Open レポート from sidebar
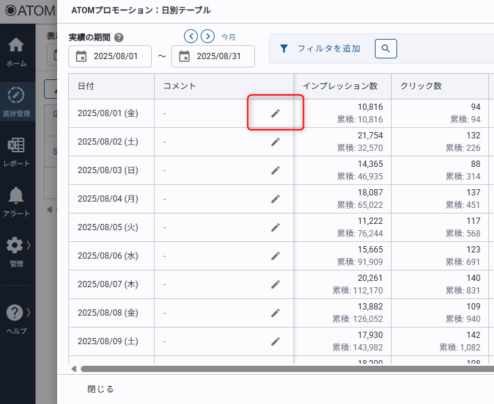The height and width of the screenshot is (404, 494). coord(16,152)
